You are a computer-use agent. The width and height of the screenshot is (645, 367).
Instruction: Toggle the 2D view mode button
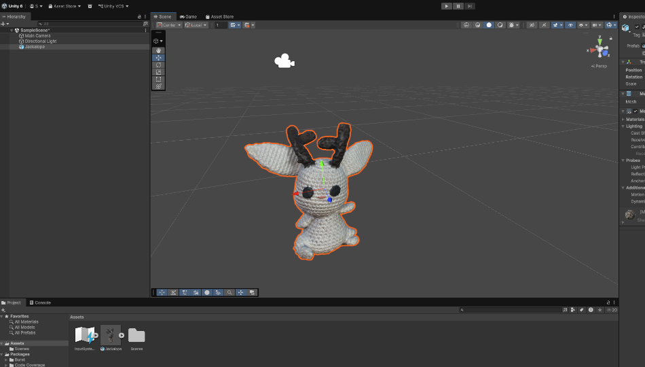532,25
